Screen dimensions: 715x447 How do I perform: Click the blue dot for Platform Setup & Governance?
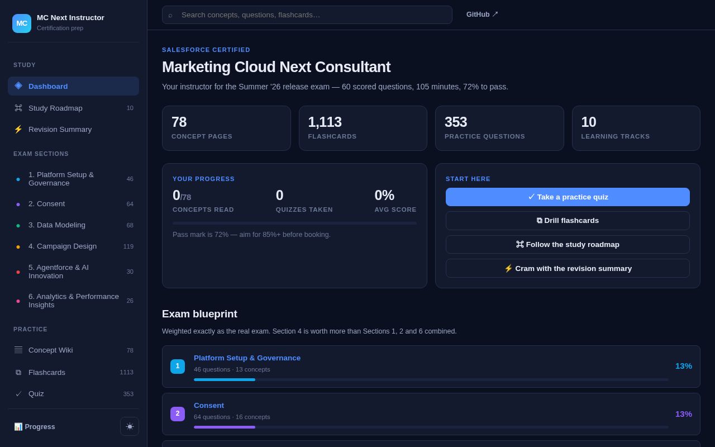(x=18, y=179)
